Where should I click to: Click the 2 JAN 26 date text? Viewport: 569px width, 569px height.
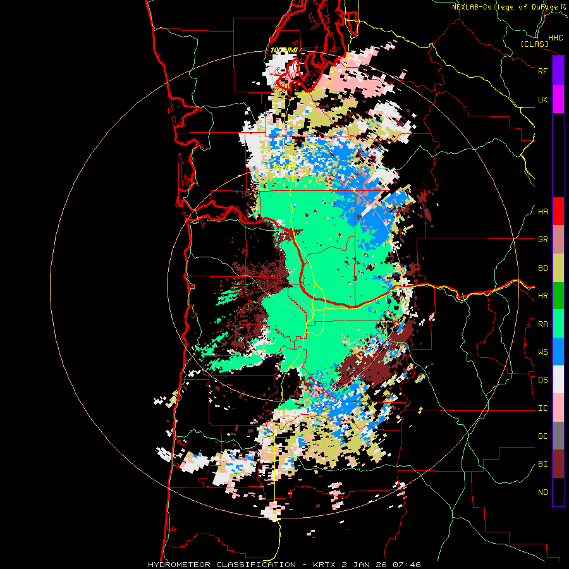365,565
